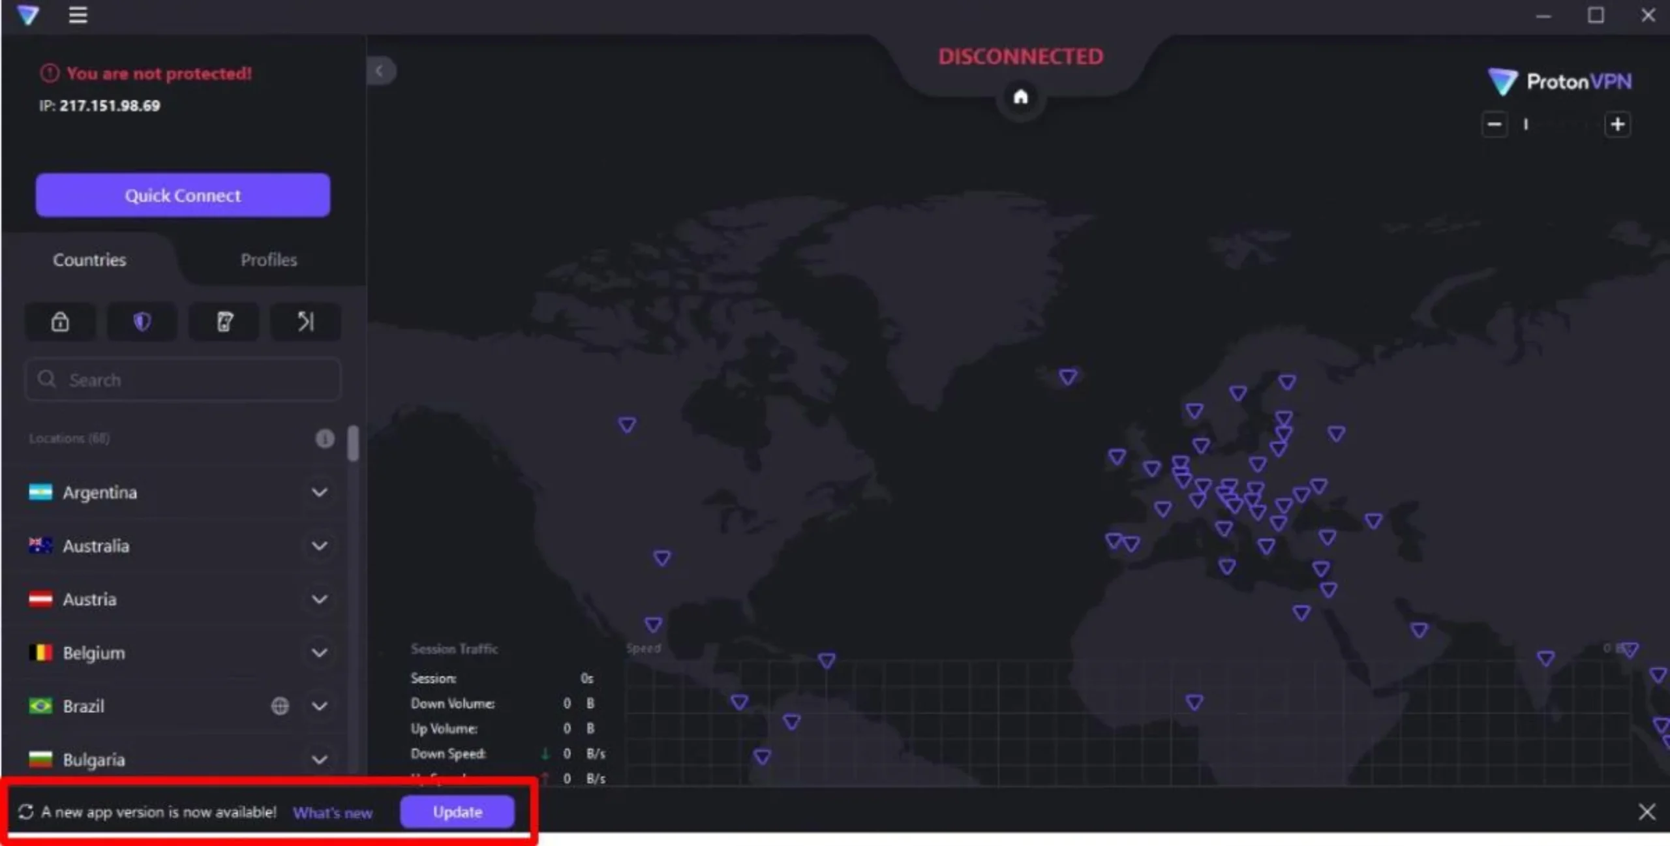The width and height of the screenshot is (1670, 846).
Task: Expand the Argentina country list
Action: pos(320,492)
